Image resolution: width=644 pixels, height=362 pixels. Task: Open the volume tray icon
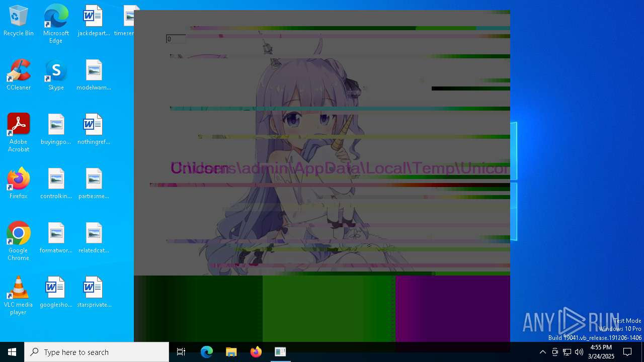(x=579, y=352)
